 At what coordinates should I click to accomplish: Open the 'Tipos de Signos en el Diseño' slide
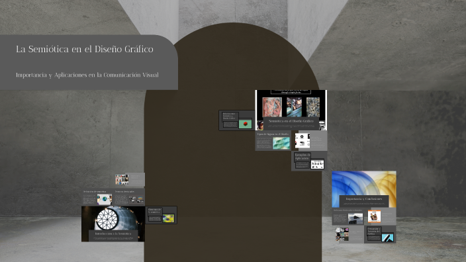tap(273, 141)
